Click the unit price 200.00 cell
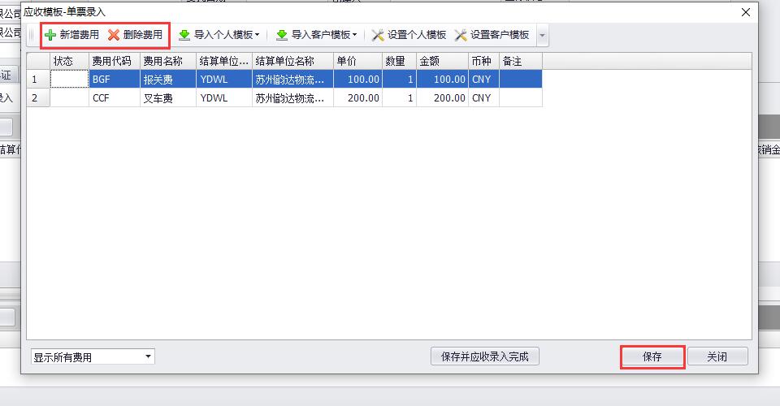 (x=357, y=98)
